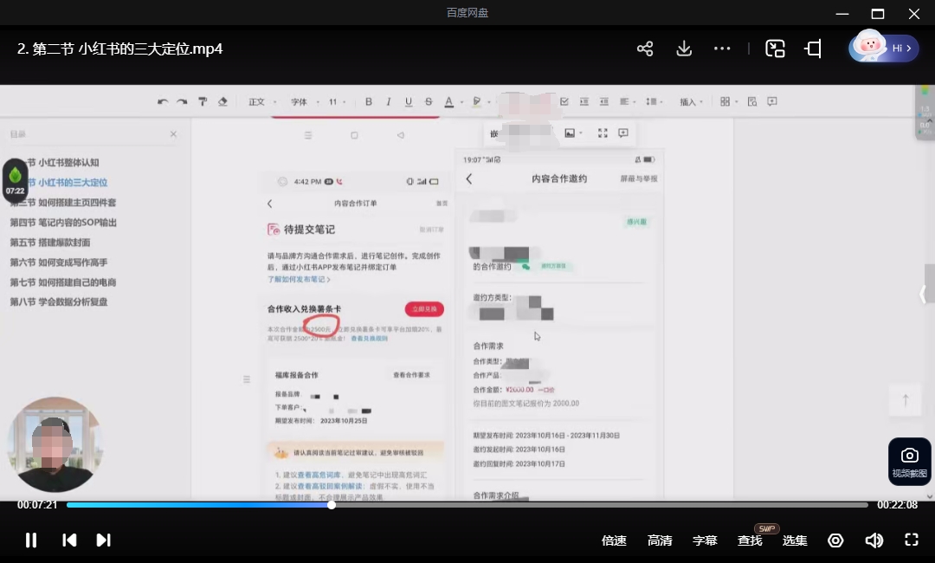
Task: Toggle bold formatting
Action: coord(369,102)
